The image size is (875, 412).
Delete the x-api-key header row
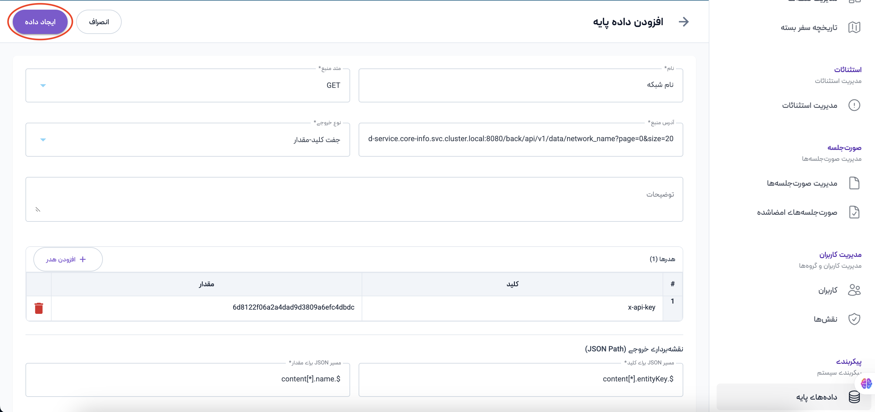coord(39,308)
